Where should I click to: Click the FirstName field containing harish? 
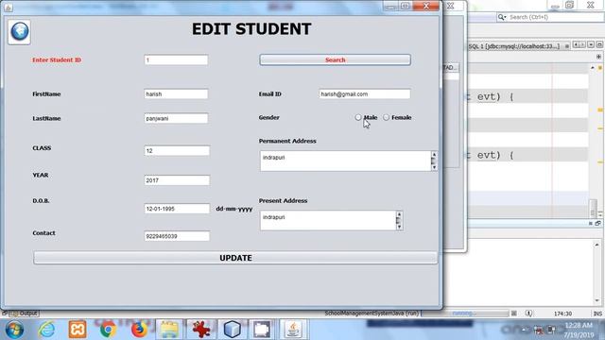click(176, 94)
